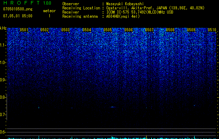Click the 0509 time marker
Image resolution: width=219 pixels, height=139 pixels.
click(x=191, y=30)
